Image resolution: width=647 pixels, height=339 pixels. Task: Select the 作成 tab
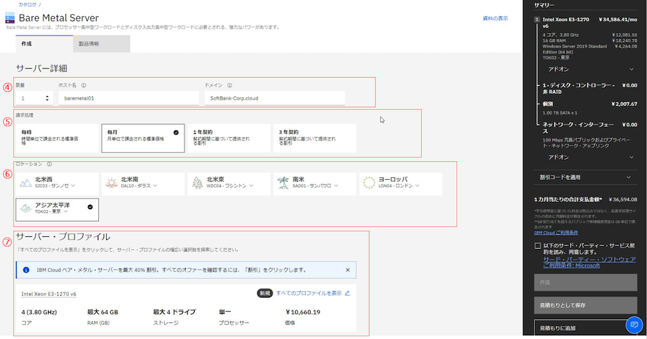pyautogui.click(x=43, y=43)
